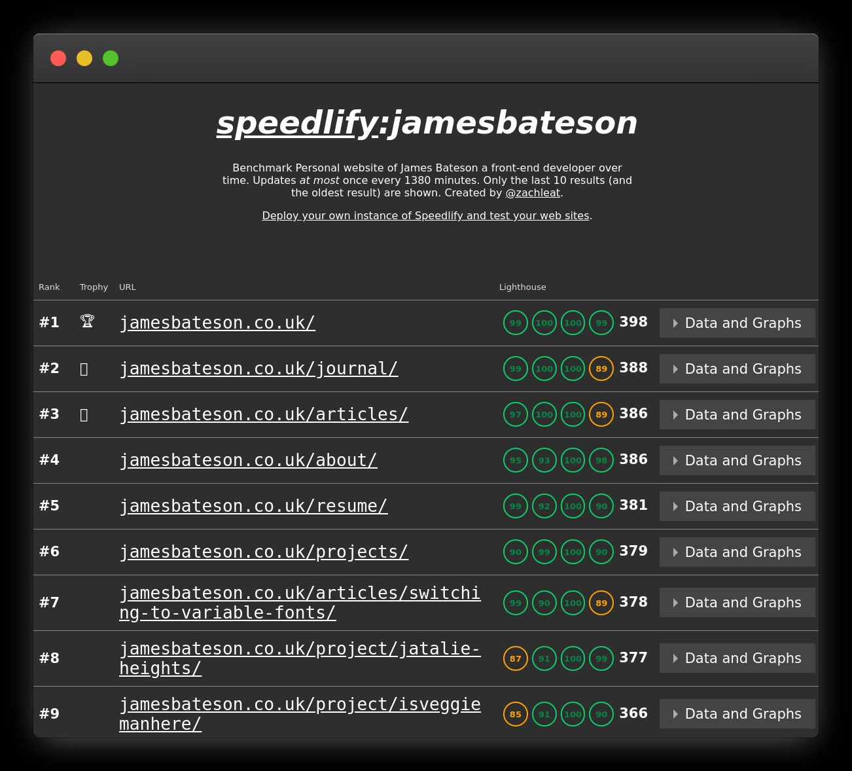This screenshot has width=852, height=771.
Task: Expand Data and Graphs for the about row
Action: point(737,461)
